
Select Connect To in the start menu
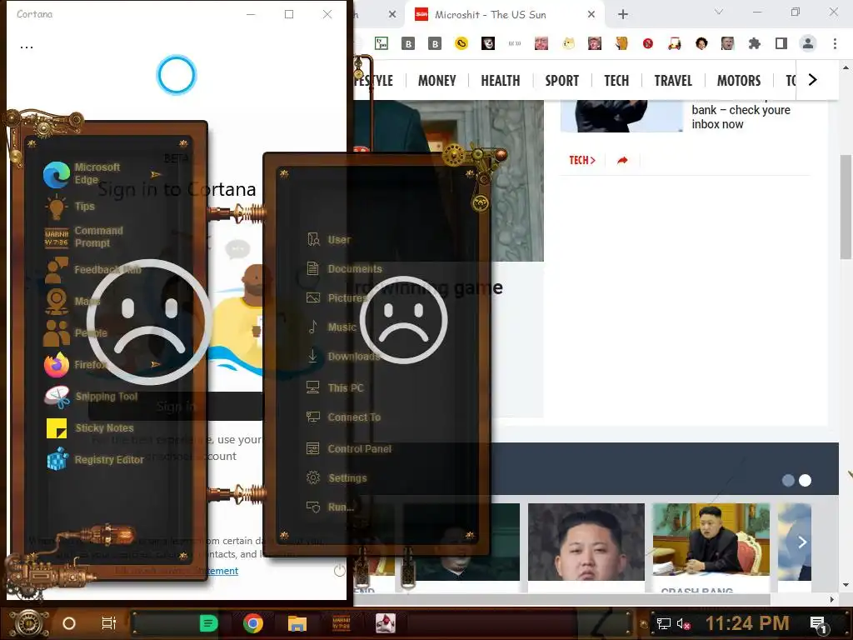tap(343, 417)
